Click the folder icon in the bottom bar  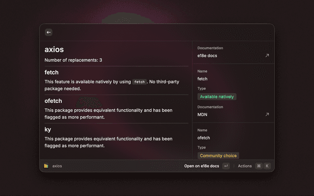pyautogui.click(x=46, y=166)
